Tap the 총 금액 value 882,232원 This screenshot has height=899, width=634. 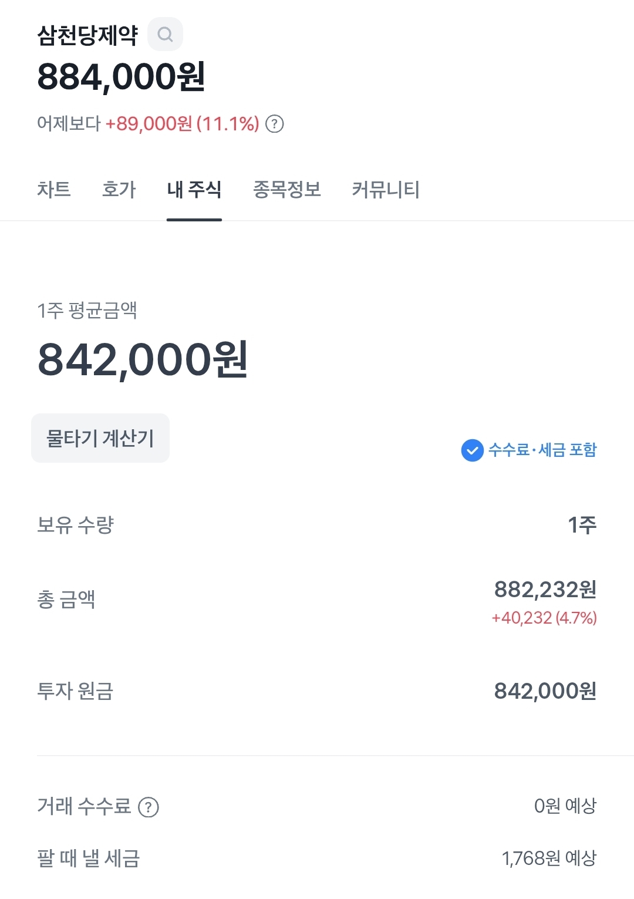coord(545,590)
